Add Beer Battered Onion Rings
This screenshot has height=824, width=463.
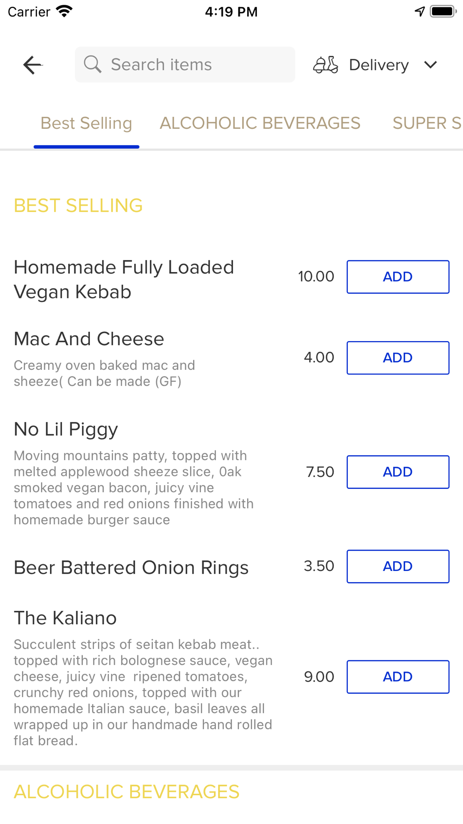click(398, 566)
